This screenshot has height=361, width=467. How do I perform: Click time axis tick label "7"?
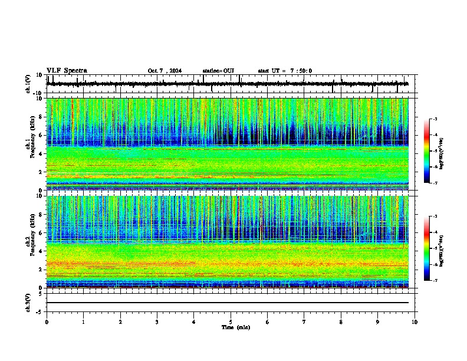coord(304,322)
